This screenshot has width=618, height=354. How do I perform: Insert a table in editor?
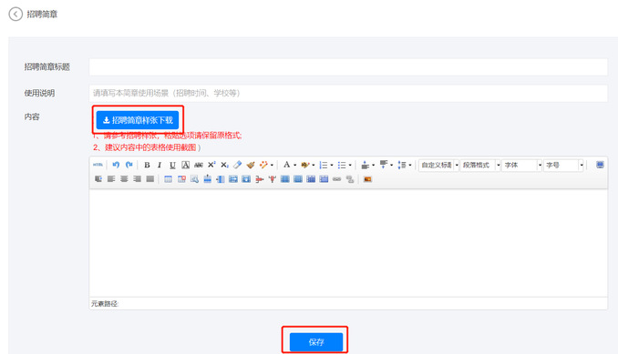[168, 179]
